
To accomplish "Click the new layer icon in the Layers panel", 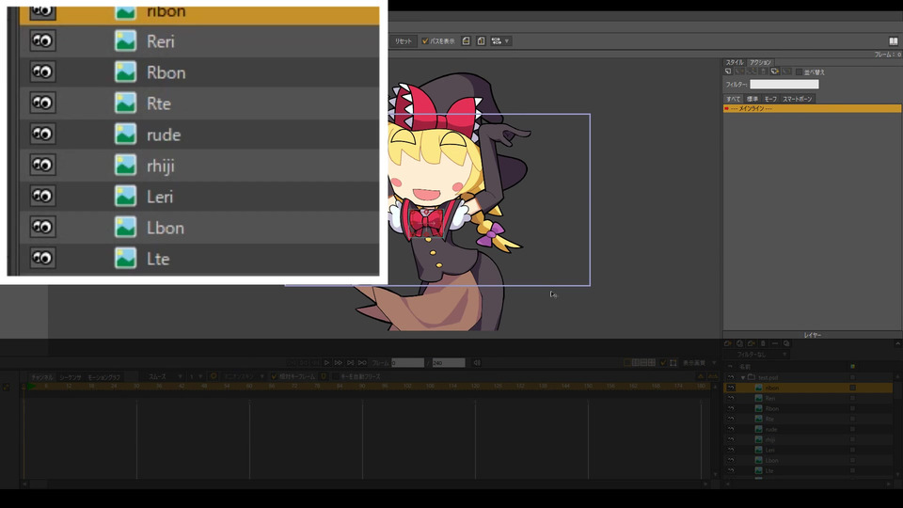I will pyautogui.click(x=728, y=343).
